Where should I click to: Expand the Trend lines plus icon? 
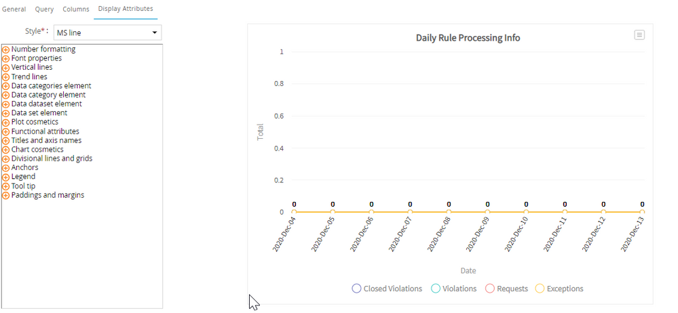(6, 77)
